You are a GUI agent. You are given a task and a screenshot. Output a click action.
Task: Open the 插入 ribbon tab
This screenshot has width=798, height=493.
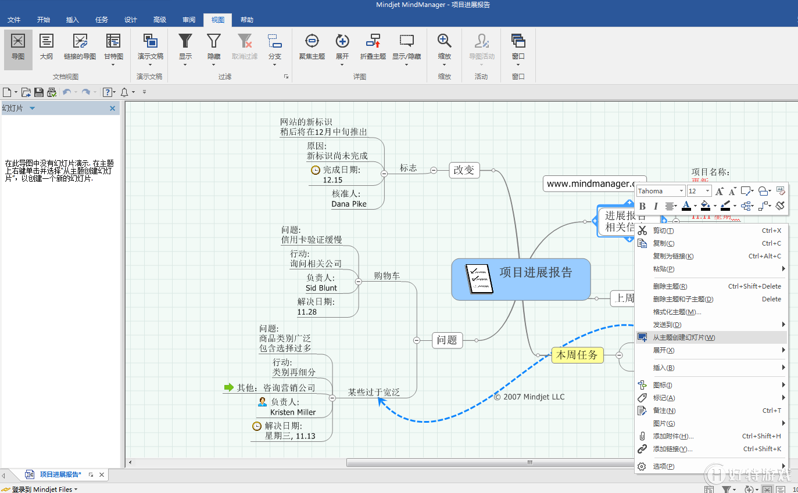point(73,20)
